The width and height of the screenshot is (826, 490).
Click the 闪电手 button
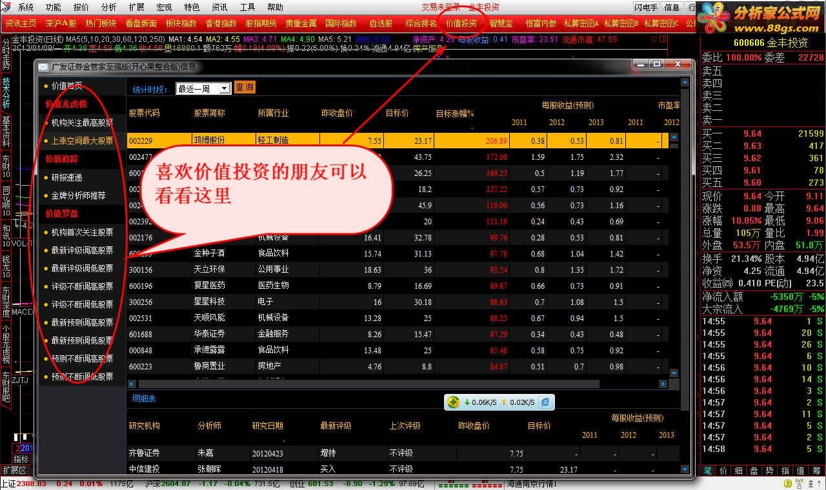coord(646,7)
